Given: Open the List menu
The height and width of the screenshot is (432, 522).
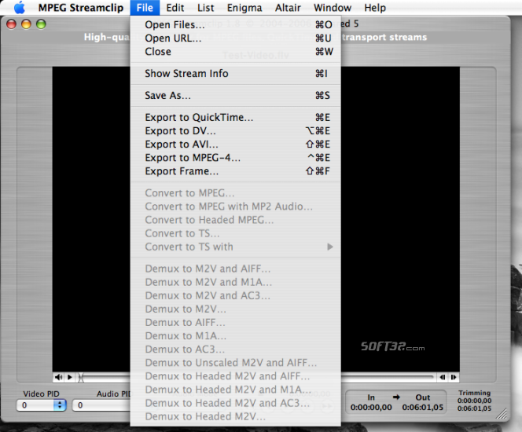Looking at the screenshot, I should 205,7.
